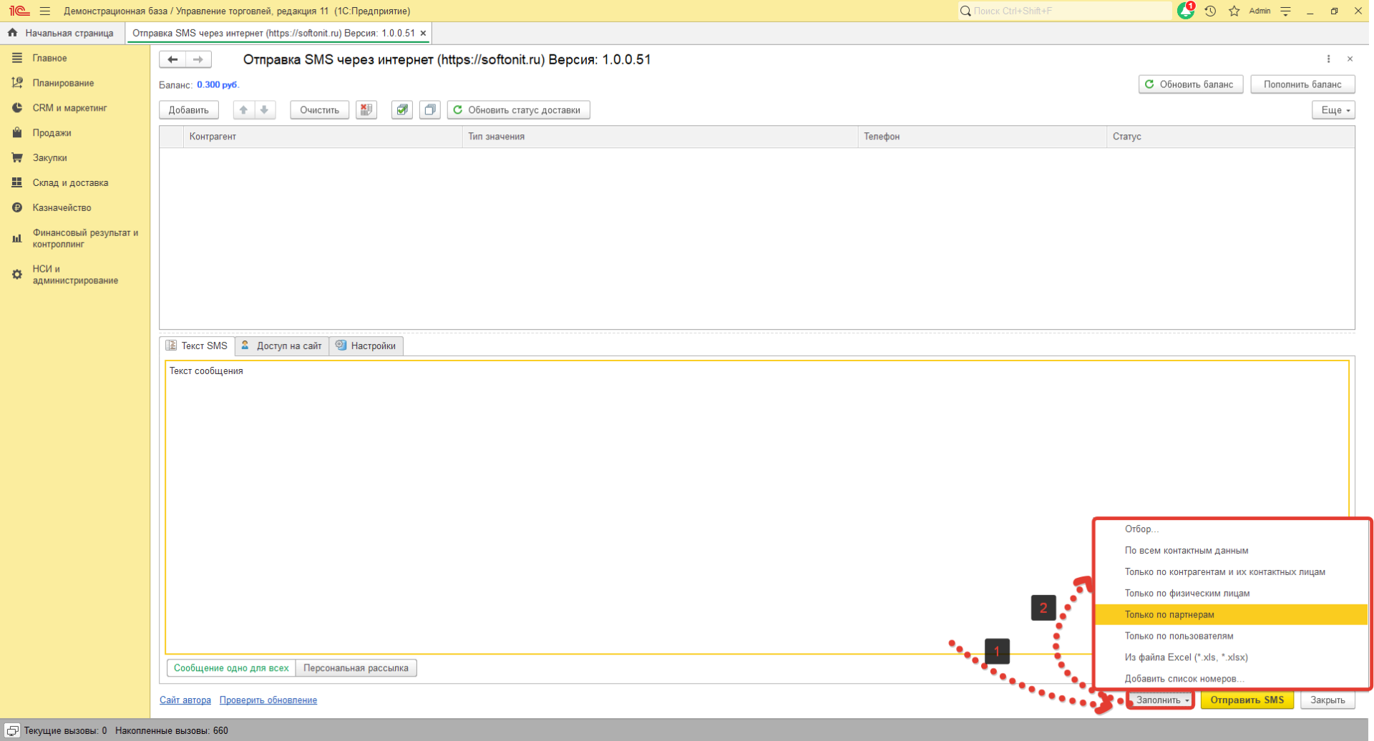Click the delete rows icon with red X
The image size is (1374, 741).
pyautogui.click(x=366, y=110)
